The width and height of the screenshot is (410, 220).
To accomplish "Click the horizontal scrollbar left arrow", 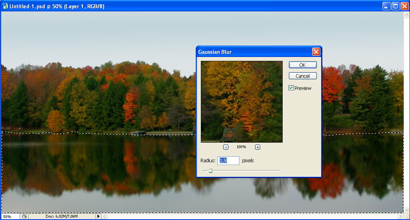I will pos(105,216).
